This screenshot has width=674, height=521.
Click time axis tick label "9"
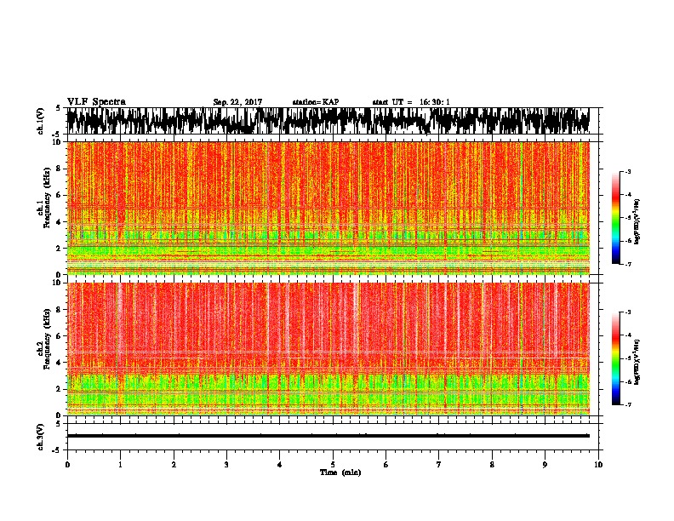pos(545,465)
